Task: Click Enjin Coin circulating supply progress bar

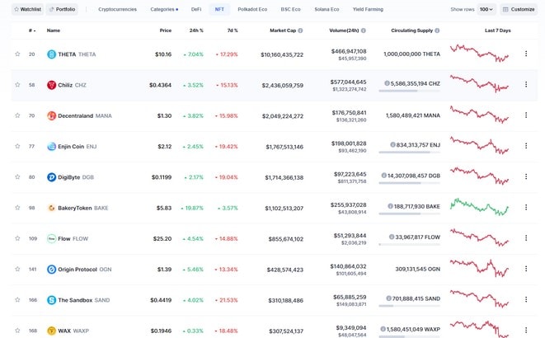Action: [410, 153]
